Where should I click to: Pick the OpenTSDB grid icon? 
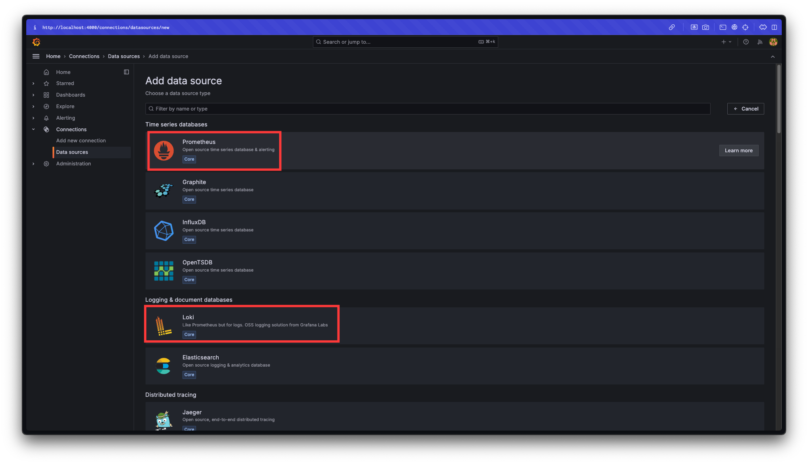click(x=163, y=271)
